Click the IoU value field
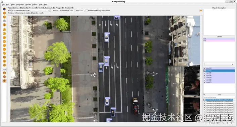The height and width of the screenshot is (127, 237). [81, 11]
